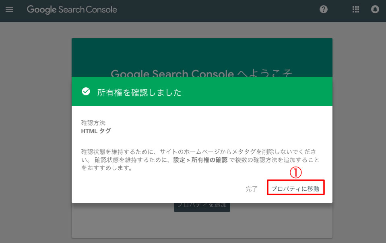Click the 完了 button

click(x=252, y=189)
